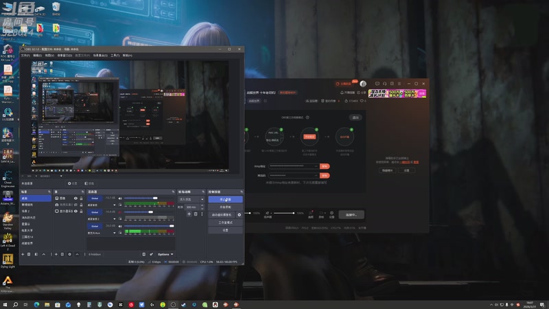Toggle the lock on the image source

81,198
